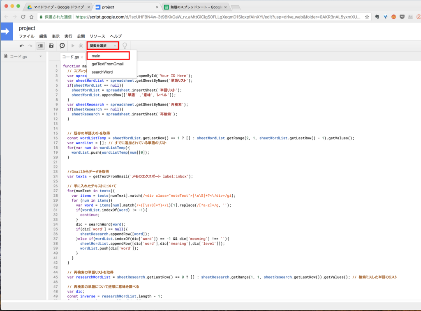Image resolution: width=421 pixels, height=311 pixels.
Task: Click the getTextFromGmail call on line 24
Action: [110, 176]
